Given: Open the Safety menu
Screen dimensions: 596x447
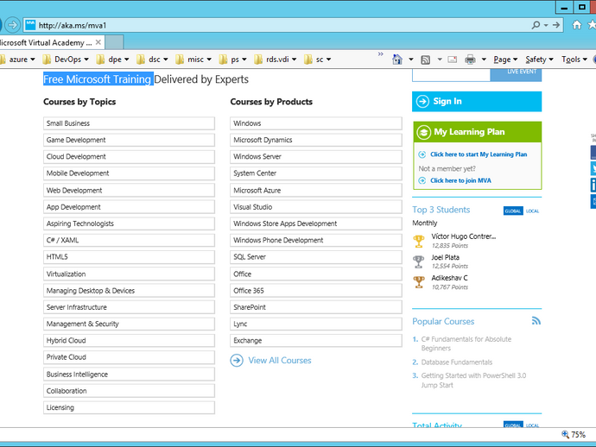Looking at the screenshot, I should click(x=539, y=60).
